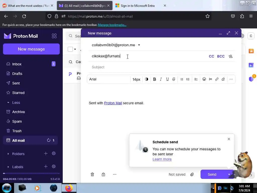Insert blockquote in message
257x193 pixels.
tap(211, 79)
